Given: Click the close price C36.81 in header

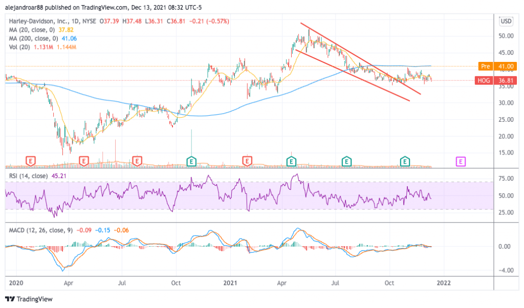Looking at the screenshot, I should click(x=176, y=21).
